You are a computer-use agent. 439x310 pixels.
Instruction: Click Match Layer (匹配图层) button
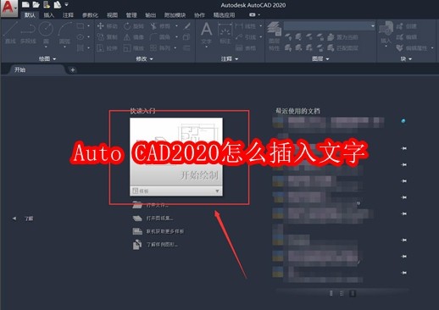[x=342, y=48]
